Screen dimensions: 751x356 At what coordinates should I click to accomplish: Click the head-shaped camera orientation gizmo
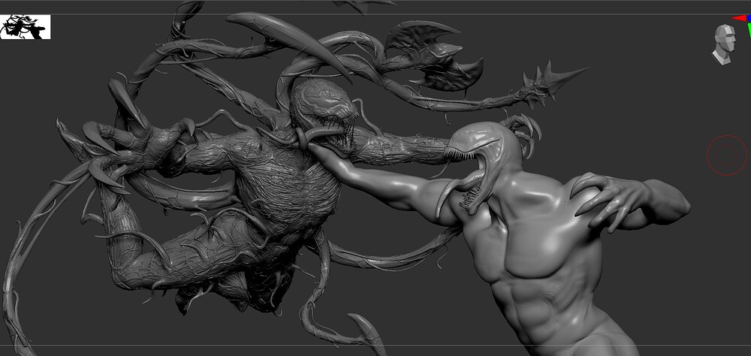click(x=724, y=44)
